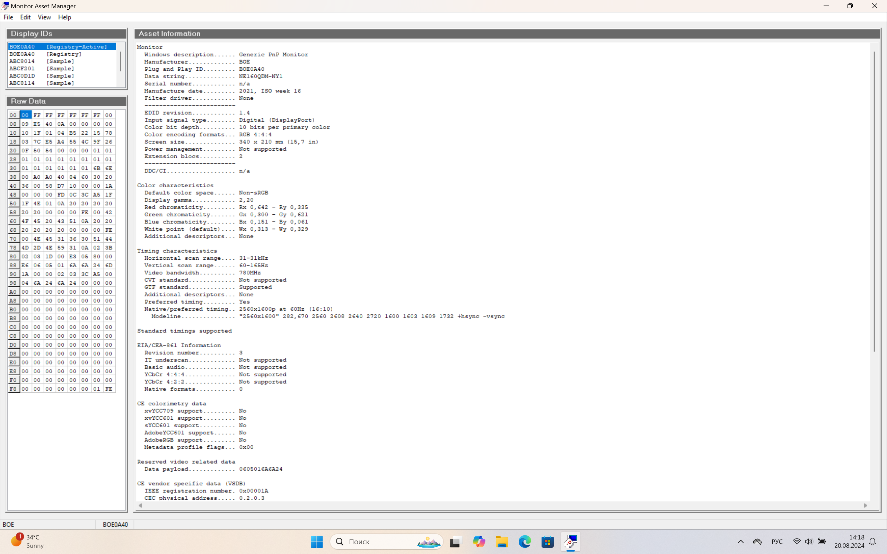The width and height of the screenshot is (887, 554).
Task: Open the File menu
Action: [8, 17]
